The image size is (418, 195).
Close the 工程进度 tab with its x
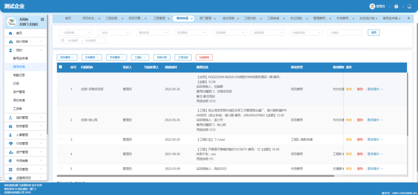[x=122, y=19]
